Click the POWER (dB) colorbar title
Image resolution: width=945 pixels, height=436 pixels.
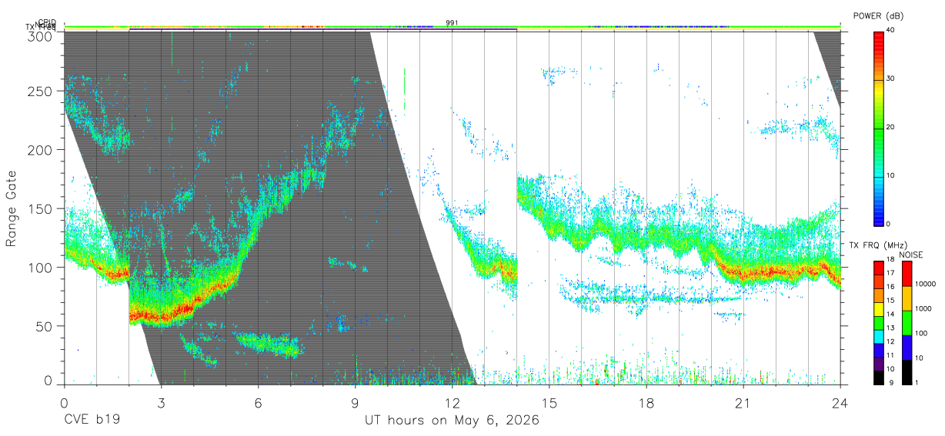coord(878,16)
